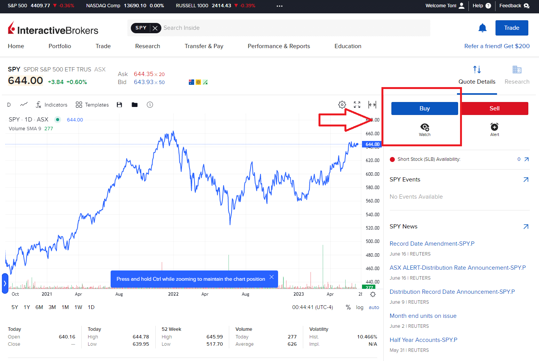Open the Education menu
Image resolution: width=539 pixels, height=361 pixels.
click(x=348, y=46)
